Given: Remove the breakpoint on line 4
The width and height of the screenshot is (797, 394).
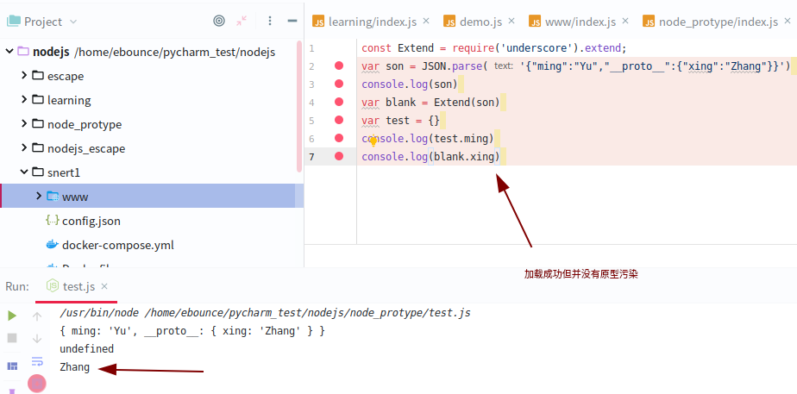Looking at the screenshot, I should 339,102.
